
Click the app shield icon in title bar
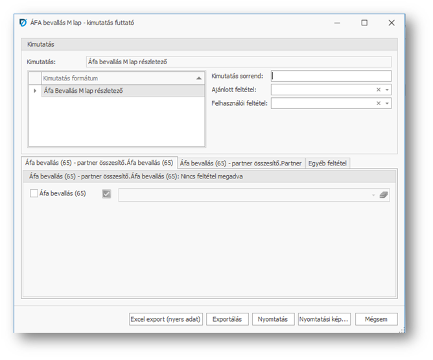tap(23, 23)
